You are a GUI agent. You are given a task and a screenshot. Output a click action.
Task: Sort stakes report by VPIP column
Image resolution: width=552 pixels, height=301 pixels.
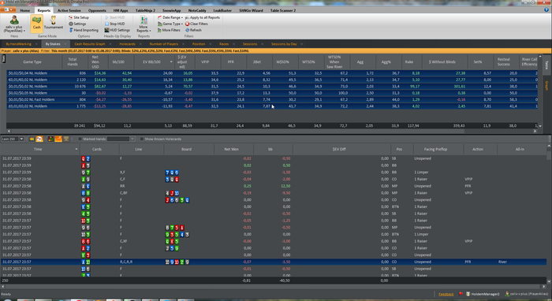pyautogui.click(x=205, y=62)
